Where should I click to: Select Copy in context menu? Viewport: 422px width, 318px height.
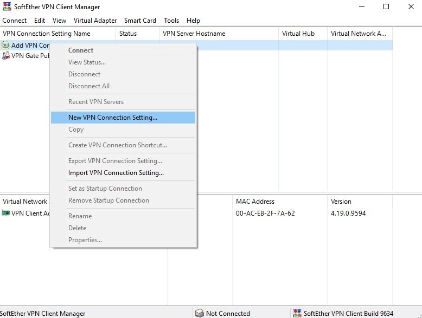pyautogui.click(x=123, y=129)
